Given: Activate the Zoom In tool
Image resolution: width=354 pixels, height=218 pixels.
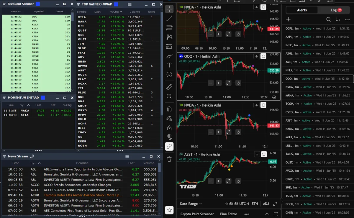Looking at the screenshot, I should click(169, 96).
